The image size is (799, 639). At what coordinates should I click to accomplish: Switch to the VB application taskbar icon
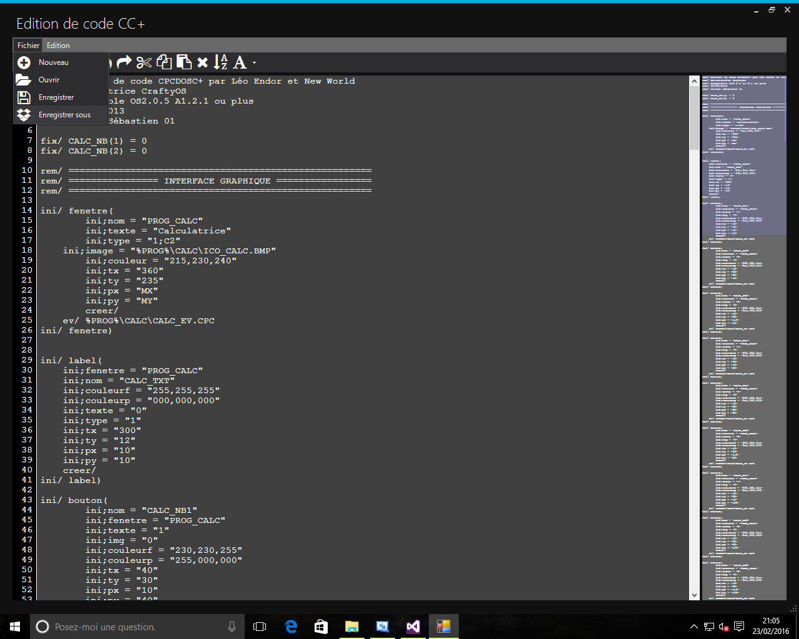[382, 627]
